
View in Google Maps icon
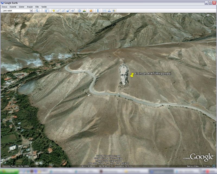click(x=114, y=11)
